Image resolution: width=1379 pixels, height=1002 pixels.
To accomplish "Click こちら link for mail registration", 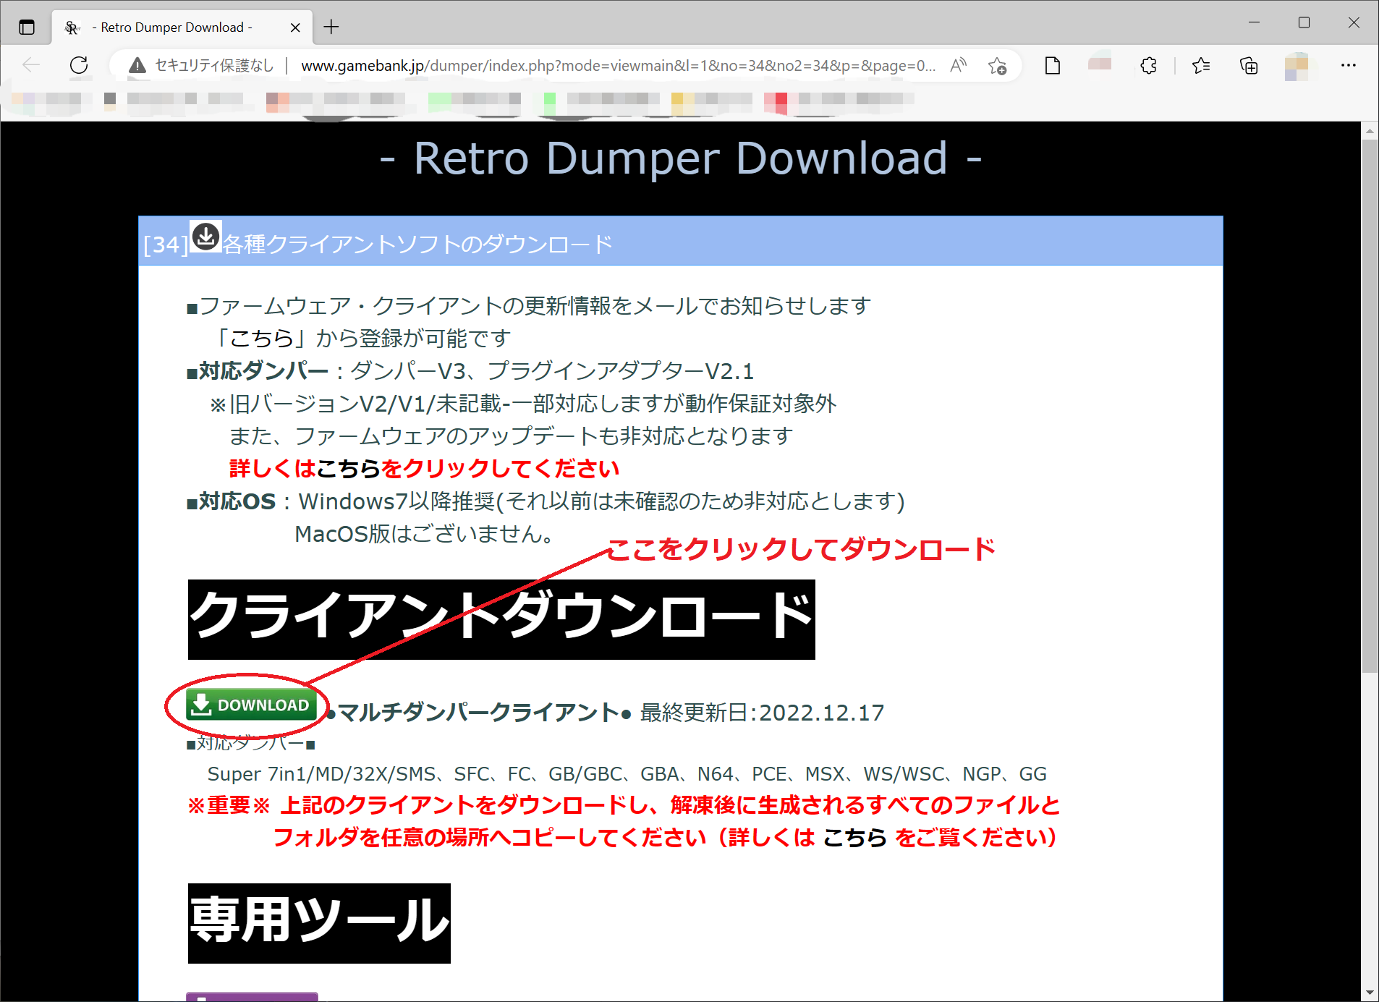I will (261, 338).
